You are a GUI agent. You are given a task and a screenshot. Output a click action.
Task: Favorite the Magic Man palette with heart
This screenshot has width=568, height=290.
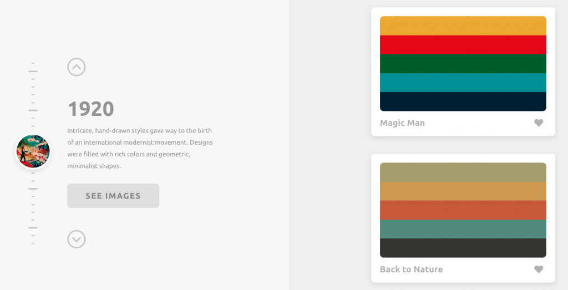(x=539, y=123)
